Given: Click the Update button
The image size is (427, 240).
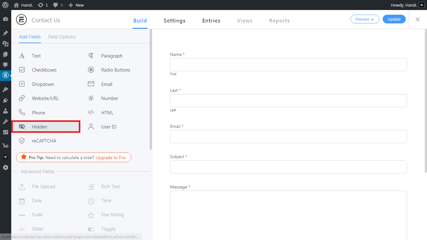Looking at the screenshot, I should 394,19.
